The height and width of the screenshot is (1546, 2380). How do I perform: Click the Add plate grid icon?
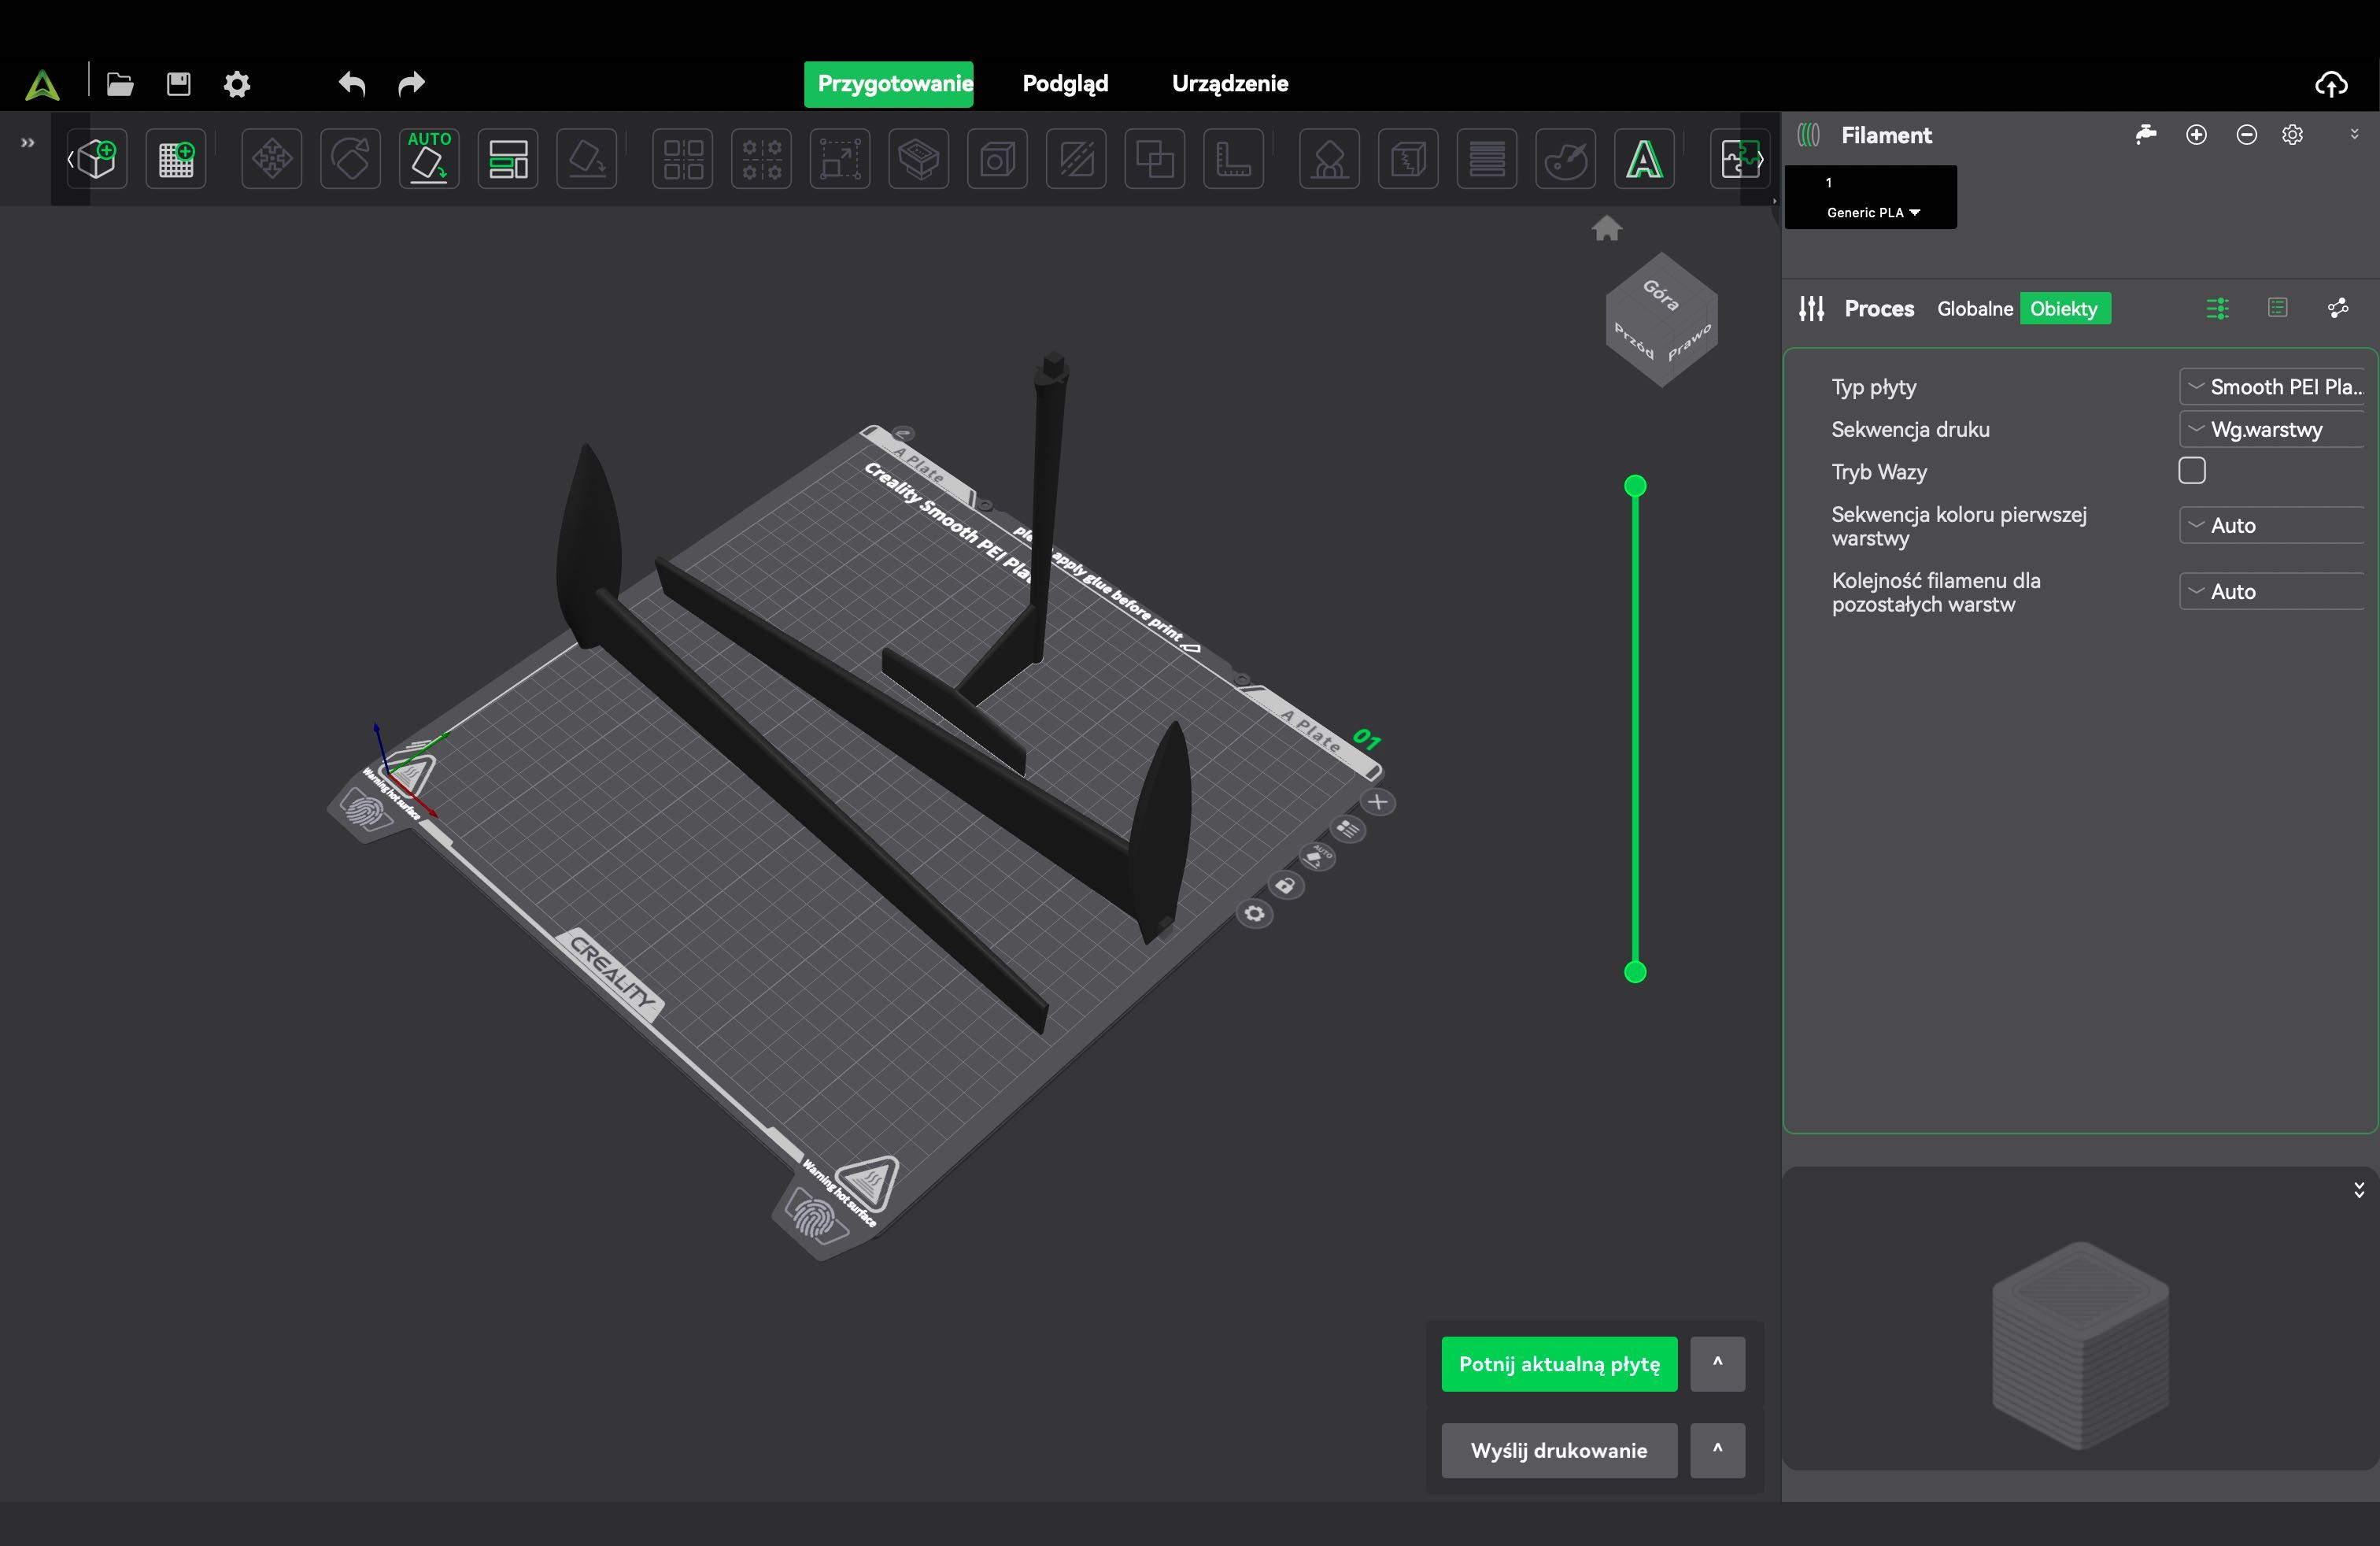click(176, 159)
